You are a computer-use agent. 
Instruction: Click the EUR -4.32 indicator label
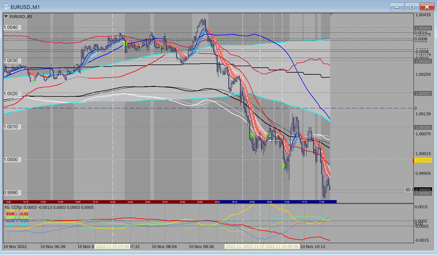click(x=17, y=214)
